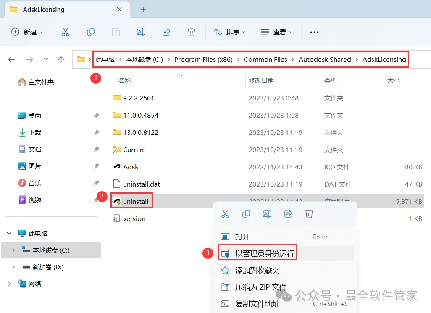Open chevron after Common Files breadcrumb
431x313 pixels.
point(293,59)
